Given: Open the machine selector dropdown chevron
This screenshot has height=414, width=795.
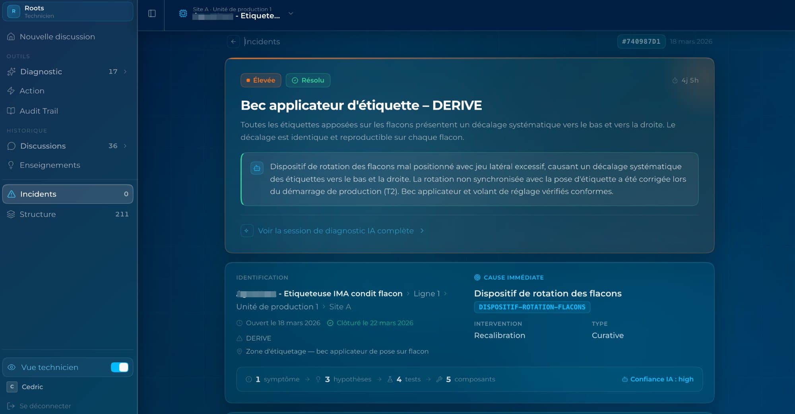Looking at the screenshot, I should click(x=291, y=14).
